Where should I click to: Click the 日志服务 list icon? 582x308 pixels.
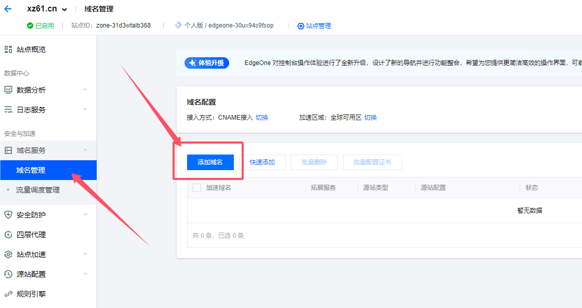8,110
